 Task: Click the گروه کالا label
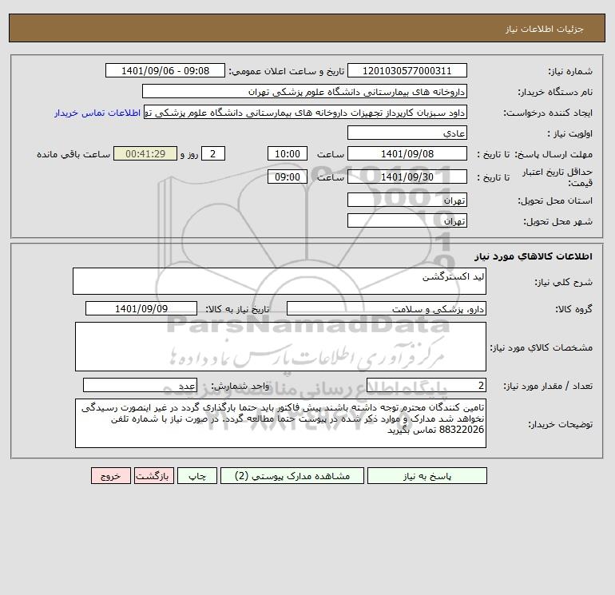click(x=573, y=309)
